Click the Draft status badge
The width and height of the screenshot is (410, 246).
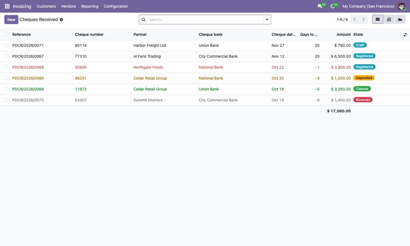(x=360, y=45)
